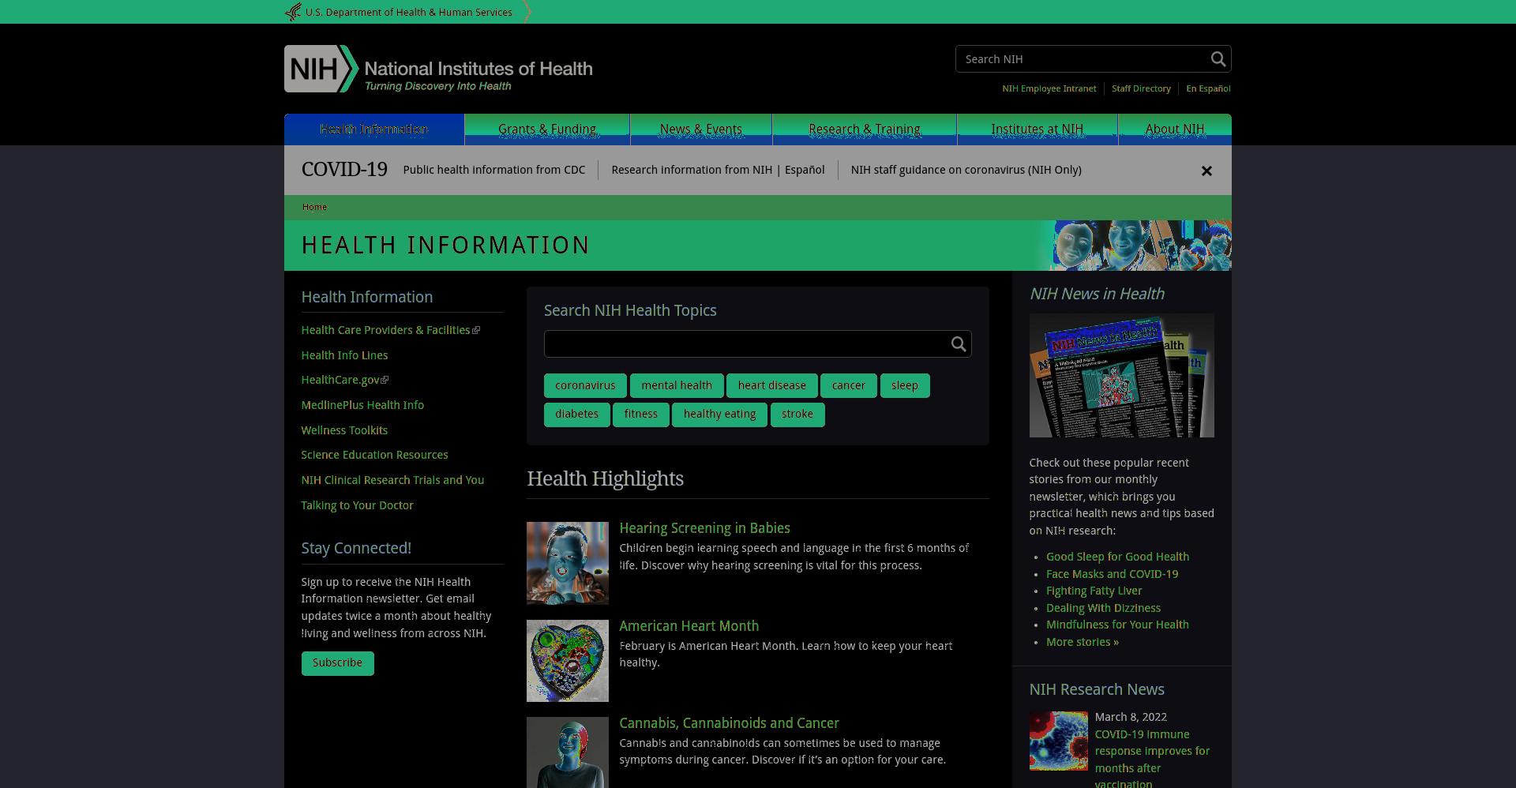This screenshot has width=1516, height=788.
Task: Open Dealing With Dizziness story
Action: pyautogui.click(x=1103, y=608)
